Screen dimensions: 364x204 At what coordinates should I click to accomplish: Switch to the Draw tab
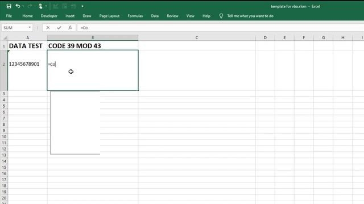coord(87,16)
